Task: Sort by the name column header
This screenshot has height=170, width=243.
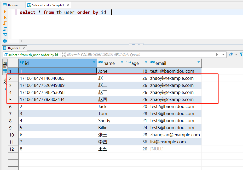Action: coord(111,63)
